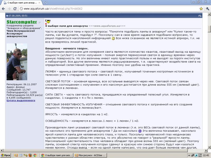211x158 pixels.
Task: Launch Firefox from the quick launch bar
Action: tap(30, 155)
